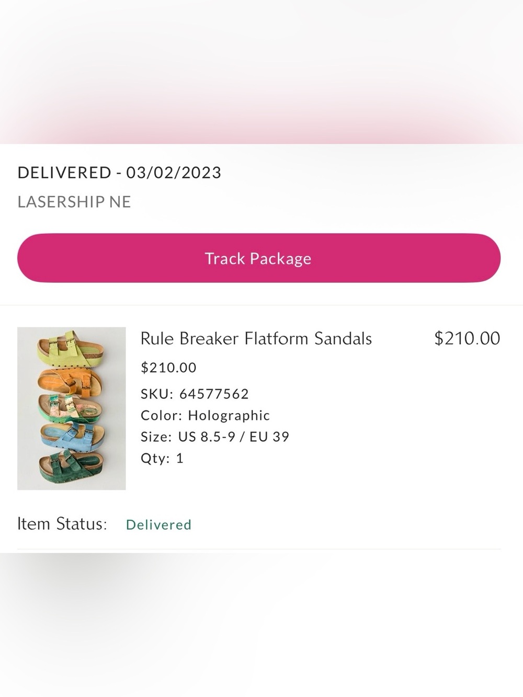Viewport: 523px width, 697px height.
Task: Click the LASERSHIP NE carrier label
Action: [x=74, y=202]
